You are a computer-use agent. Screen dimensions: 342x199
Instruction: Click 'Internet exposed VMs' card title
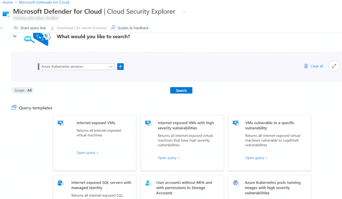[96, 123]
